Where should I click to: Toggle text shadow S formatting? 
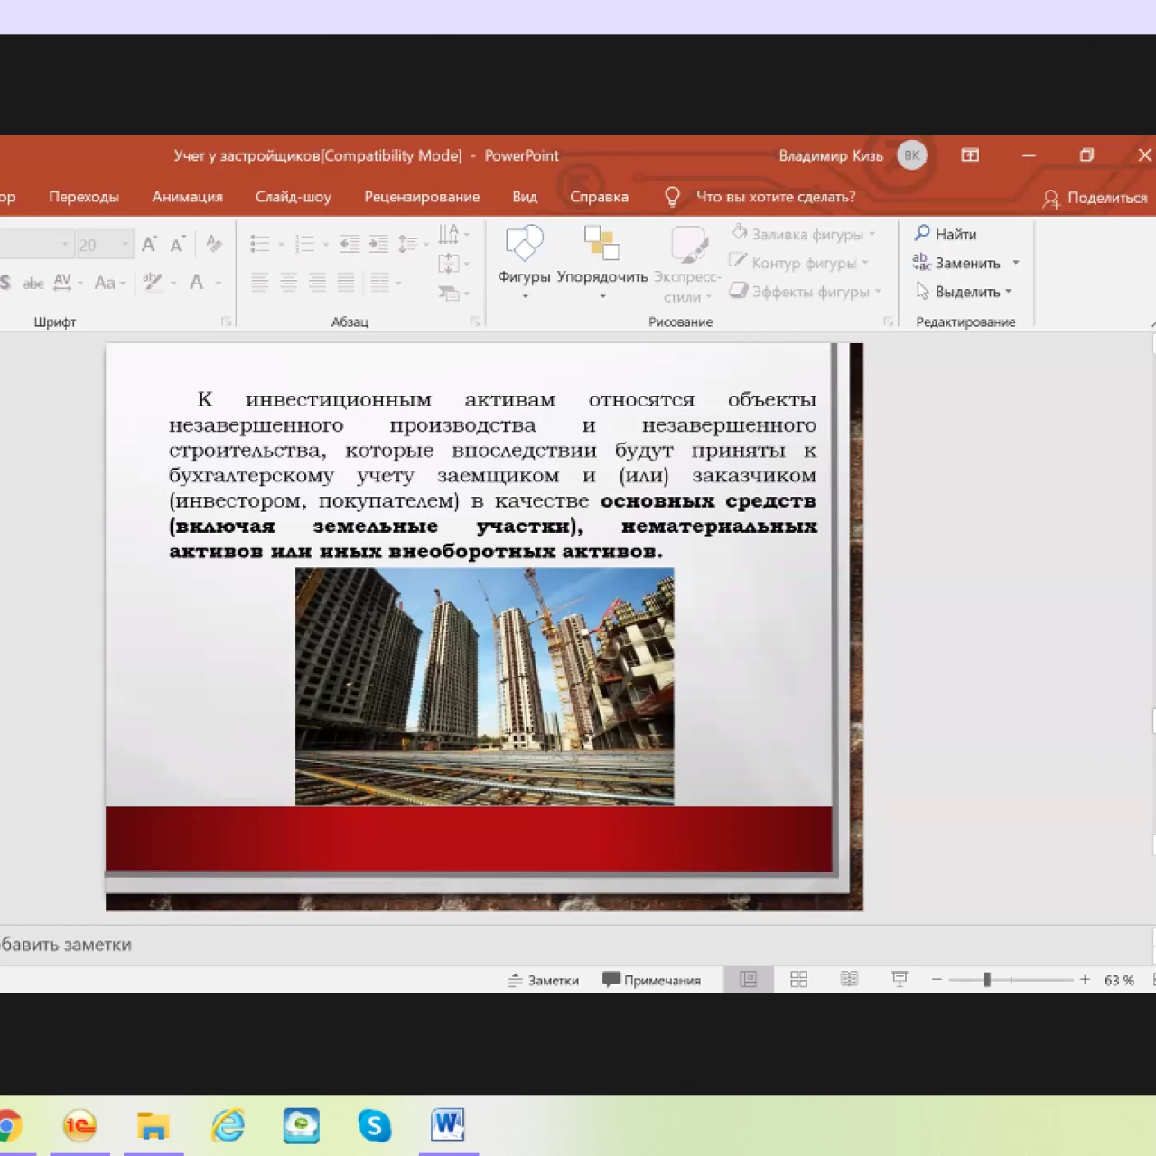(6, 283)
